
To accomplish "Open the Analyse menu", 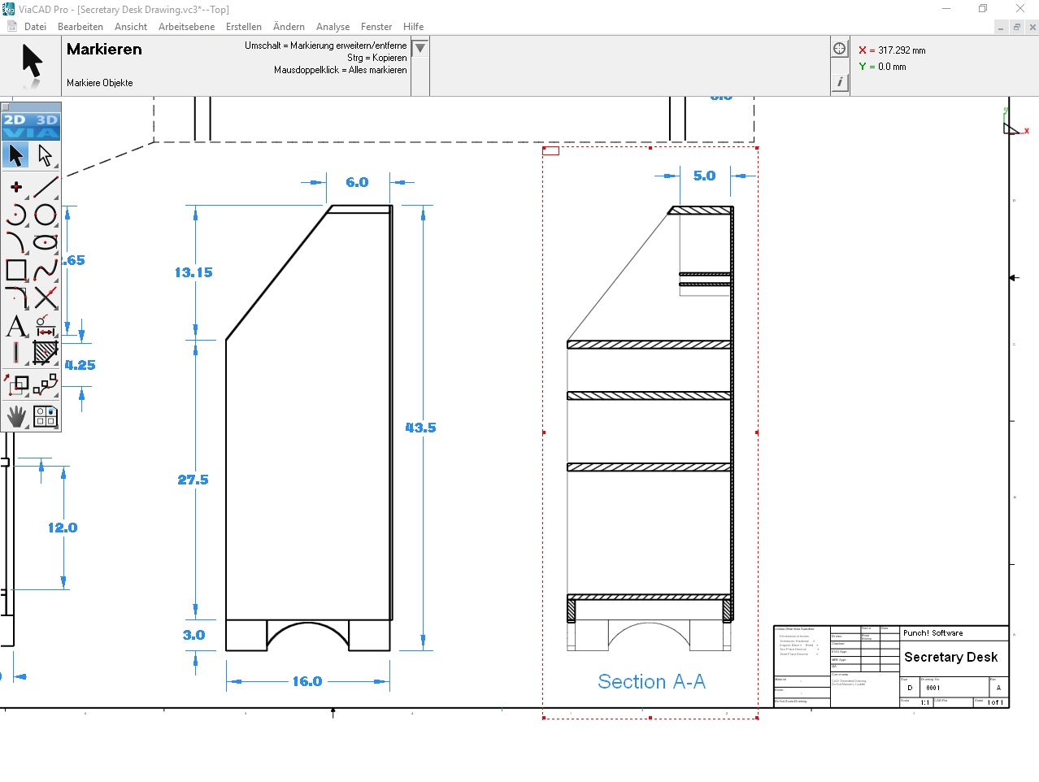I will click(333, 26).
